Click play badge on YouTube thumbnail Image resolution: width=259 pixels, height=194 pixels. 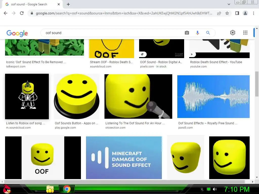click(192, 54)
